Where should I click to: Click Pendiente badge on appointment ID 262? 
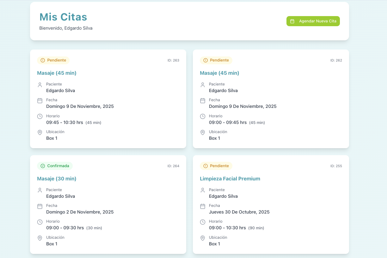pos(216,60)
